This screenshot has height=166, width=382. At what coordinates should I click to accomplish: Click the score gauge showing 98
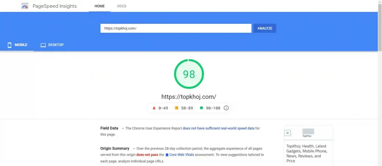[189, 74]
